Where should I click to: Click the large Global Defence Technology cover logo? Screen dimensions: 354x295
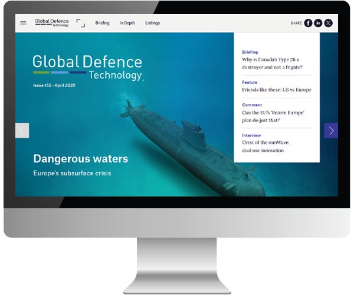pyautogui.click(x=87, y=67)
